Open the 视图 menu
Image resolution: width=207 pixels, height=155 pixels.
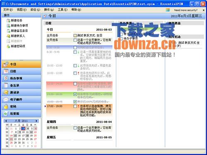[x=22, y=10]
